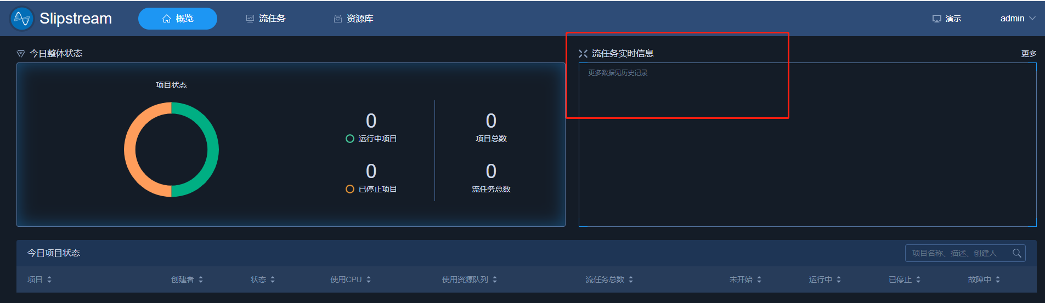Image resolution: width=1045 pixels, height=303 pixels.
Task: Click the funnel icon beside 今日整体状态
Action: 21,54
